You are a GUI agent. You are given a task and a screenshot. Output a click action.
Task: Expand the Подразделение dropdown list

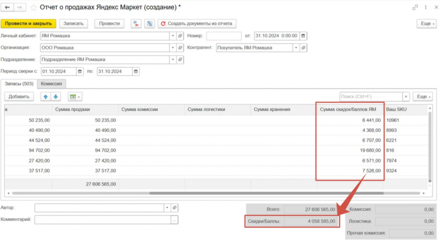173,59
